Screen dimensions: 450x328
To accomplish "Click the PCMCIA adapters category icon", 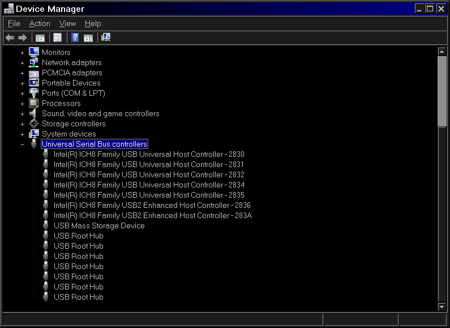I will tap(34, 73).
